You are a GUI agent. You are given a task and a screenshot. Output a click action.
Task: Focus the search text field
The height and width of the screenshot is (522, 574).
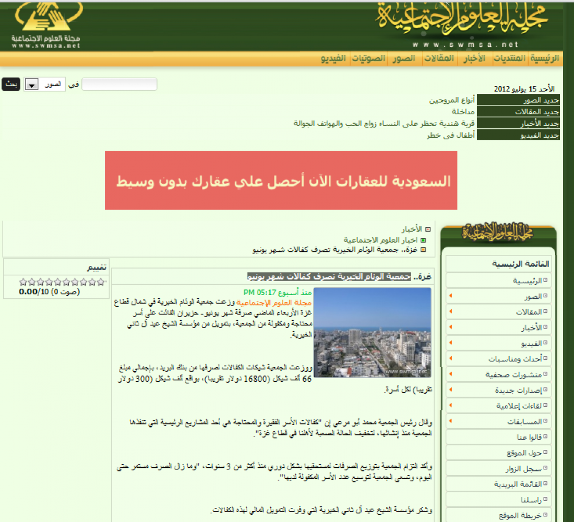(119, 84)
